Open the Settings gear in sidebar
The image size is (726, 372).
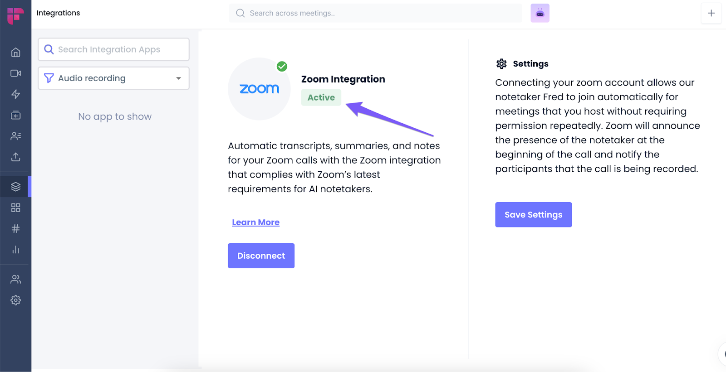(15, 300)
